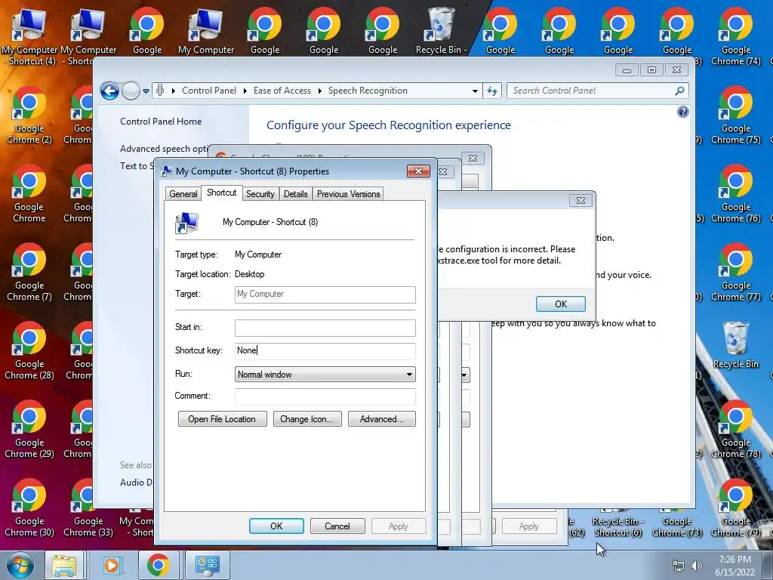Open the recent pages dropdown arrow
Image resolution: width=773 pixels, height=580 pixels.
click(x=146, y=91)
